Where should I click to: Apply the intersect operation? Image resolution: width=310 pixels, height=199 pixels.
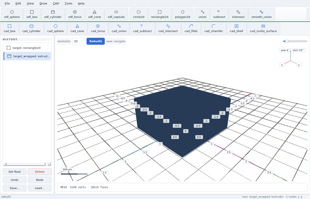click(x=238, y=14)
